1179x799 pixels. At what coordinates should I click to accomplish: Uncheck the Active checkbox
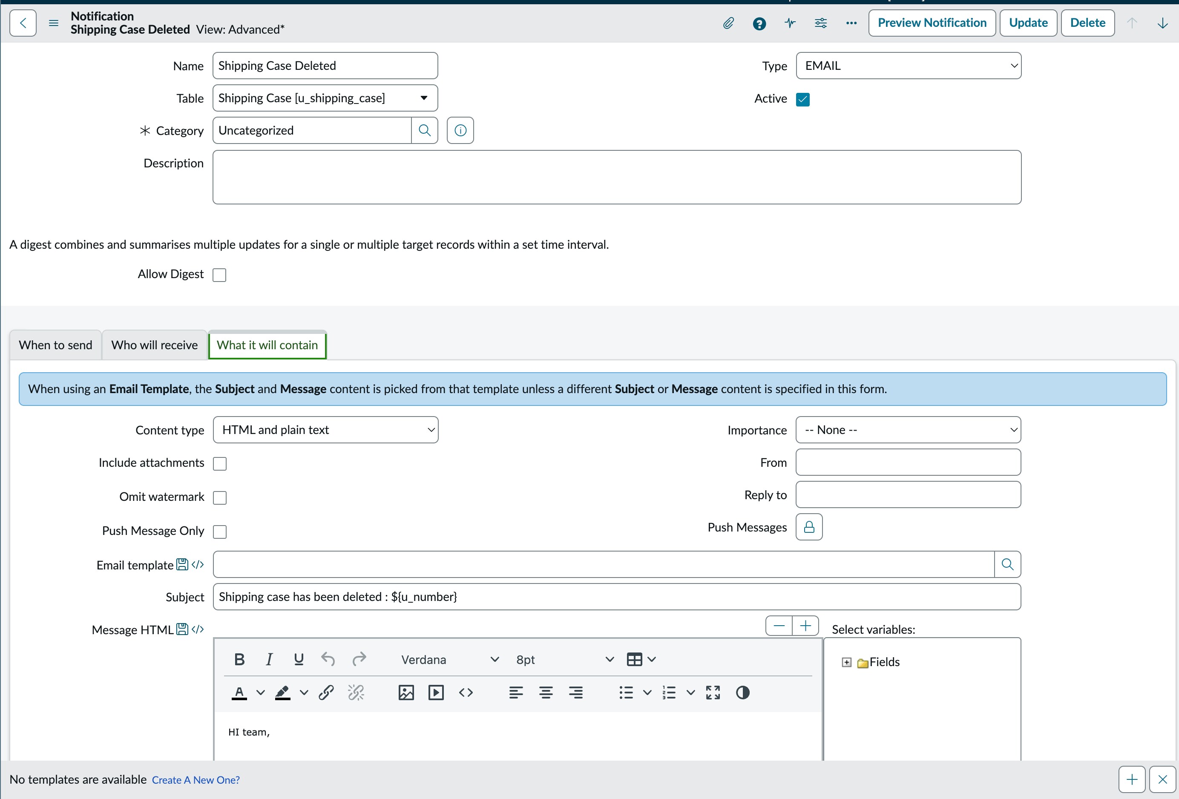802,99
